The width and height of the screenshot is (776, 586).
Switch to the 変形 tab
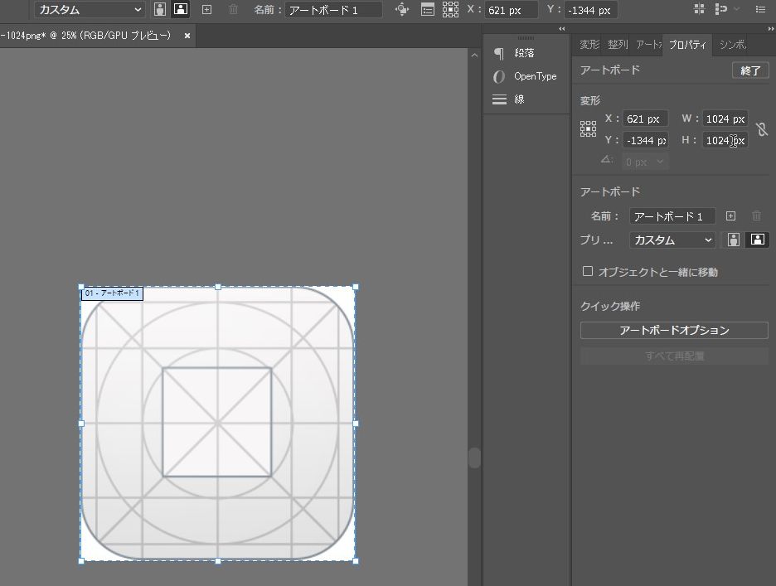point(589,45)
